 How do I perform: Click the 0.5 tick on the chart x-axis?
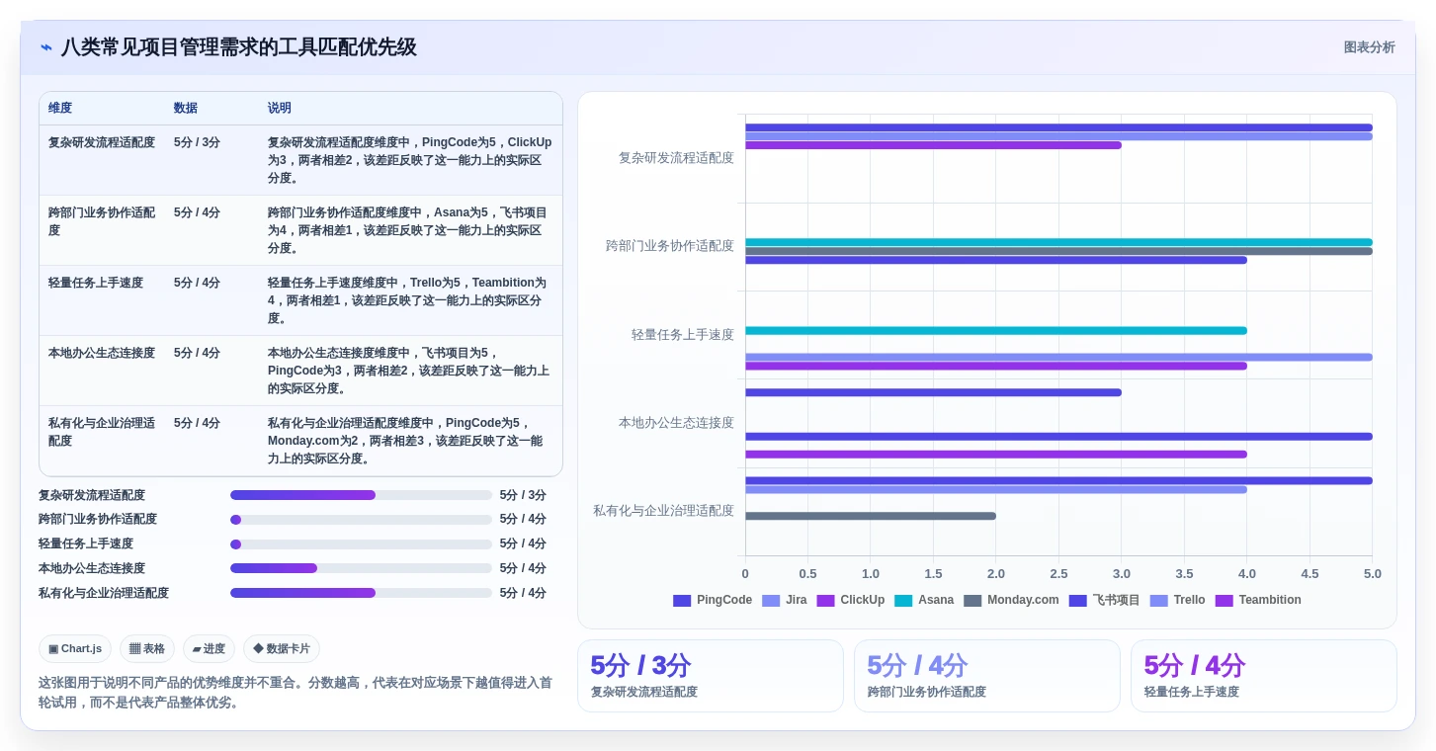pyautogui.click(x=807, y=574)
